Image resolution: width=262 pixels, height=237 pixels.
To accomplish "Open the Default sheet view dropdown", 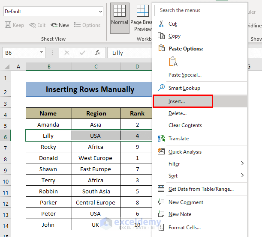I will pyautogui.click(x=100, y=12).
